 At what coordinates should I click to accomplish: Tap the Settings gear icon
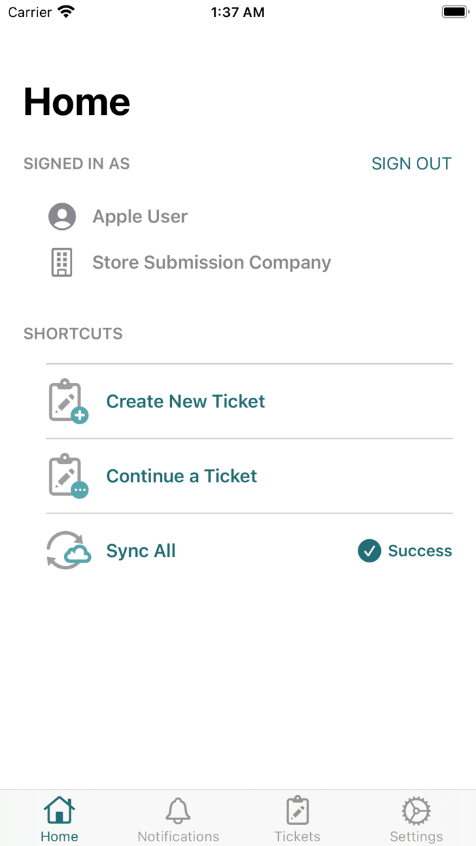point(416,811)
